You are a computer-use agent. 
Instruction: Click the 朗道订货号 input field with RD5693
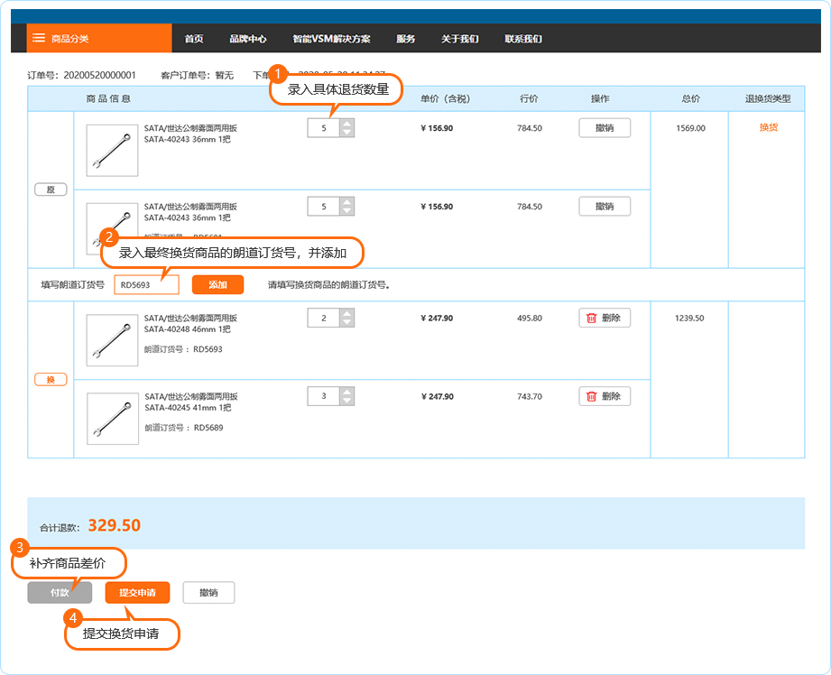(x=146, y=285)
